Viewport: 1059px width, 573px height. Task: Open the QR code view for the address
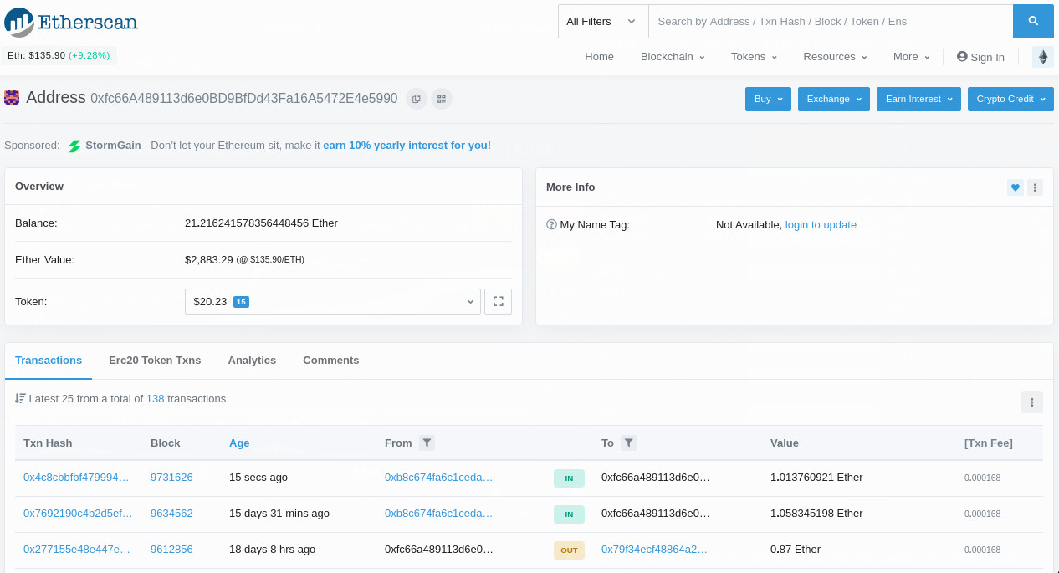tap(441, 98)
